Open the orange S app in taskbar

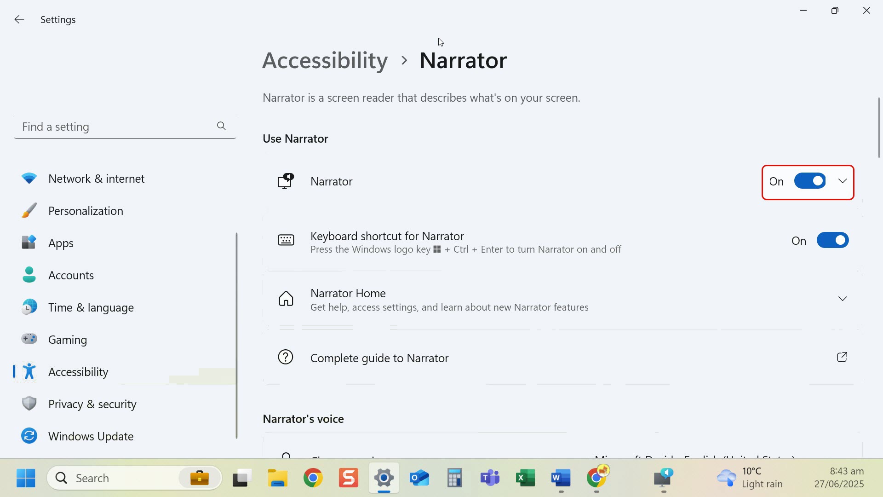click(348, 478)
